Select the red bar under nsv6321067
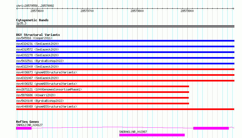The width and height of the screenshot is (242, 138). [125, 81]
